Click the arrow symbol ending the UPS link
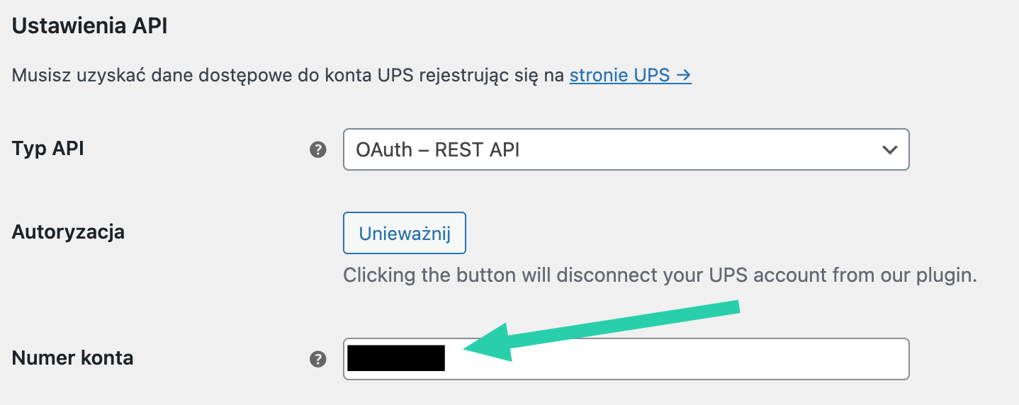The height and width of the screenshot is (405, 1019). [x=683, y=74]
